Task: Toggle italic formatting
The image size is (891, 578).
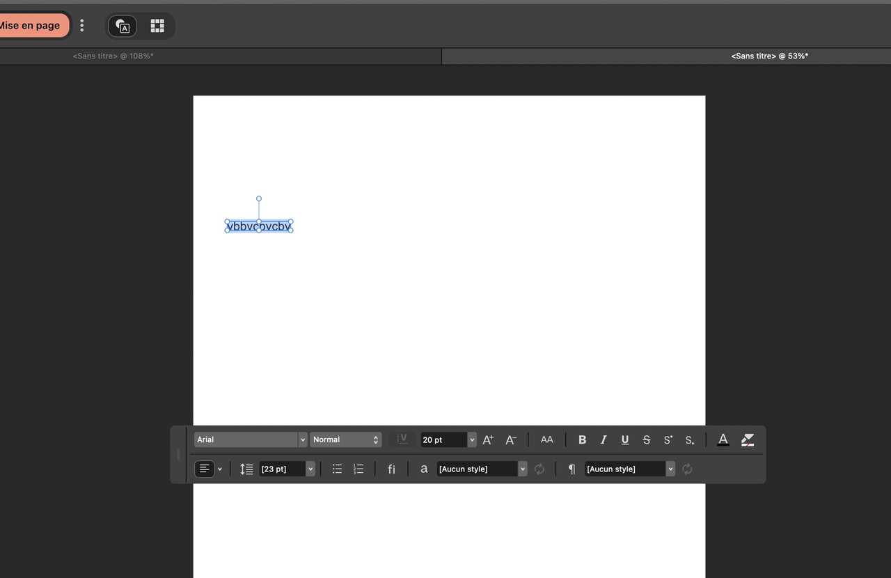Action: click(604, 439)
